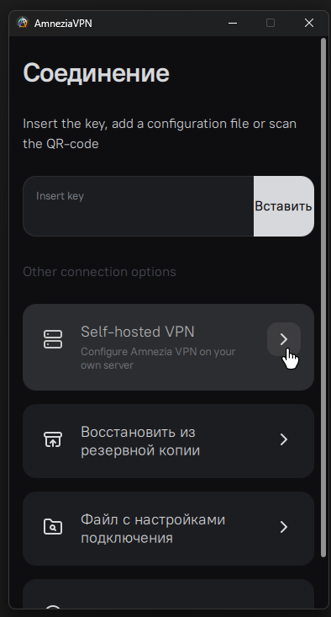This screenshot has height=617, width=331.
Task: Click the folder search icon for config file
Action: click(53, 526)
